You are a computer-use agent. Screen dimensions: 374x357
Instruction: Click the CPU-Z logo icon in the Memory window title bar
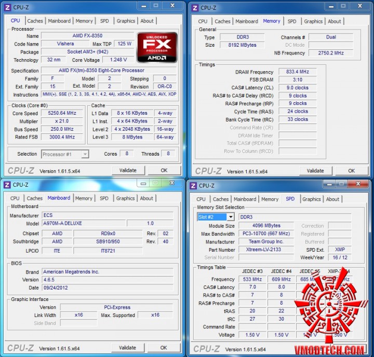click(x=195, y=8)
